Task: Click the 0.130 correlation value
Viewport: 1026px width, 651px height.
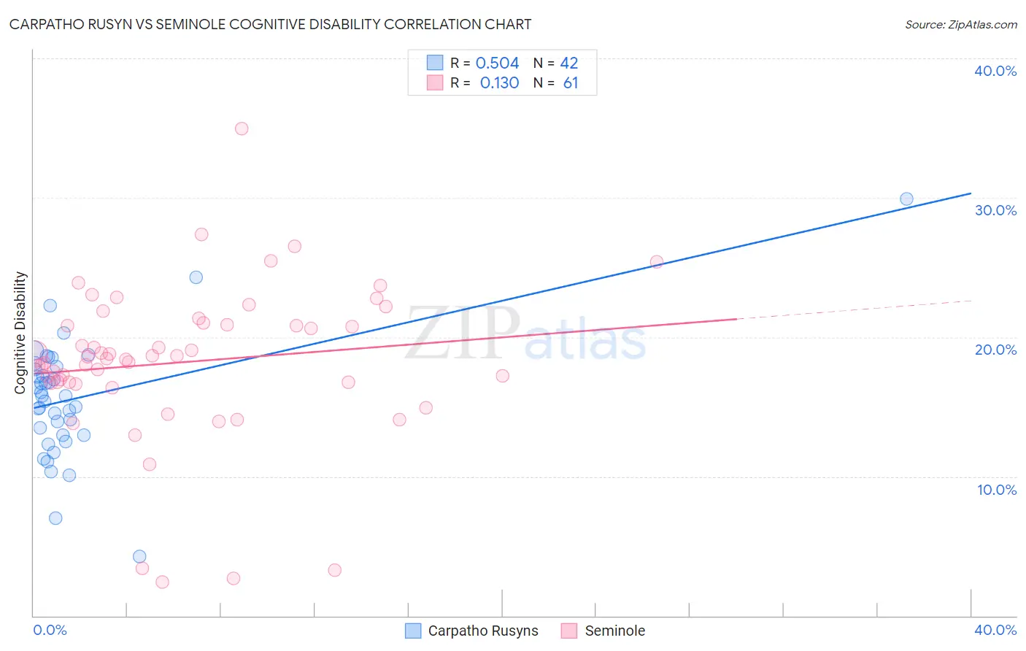Action: [x=500, y=82]
